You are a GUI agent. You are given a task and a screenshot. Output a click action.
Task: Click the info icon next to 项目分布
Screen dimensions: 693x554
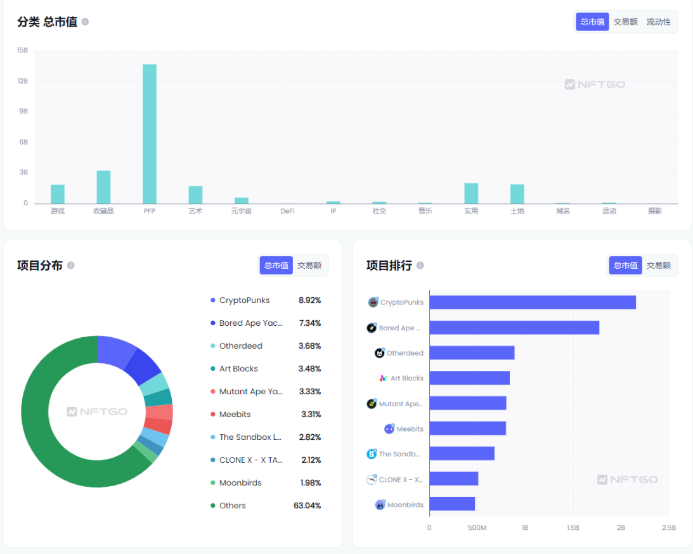[x=70, y=266]
